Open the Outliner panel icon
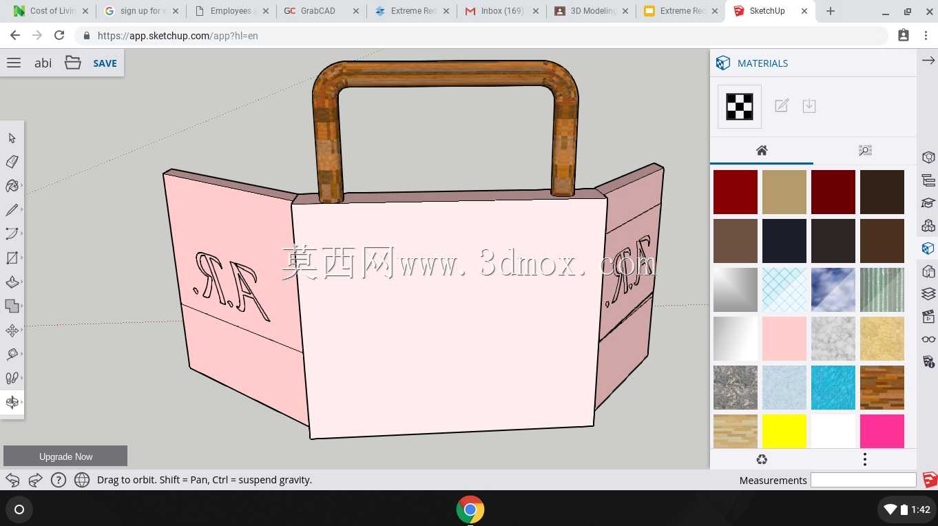Image resolution: width=938 pixels, height=526 pixels. pos(928,180)
